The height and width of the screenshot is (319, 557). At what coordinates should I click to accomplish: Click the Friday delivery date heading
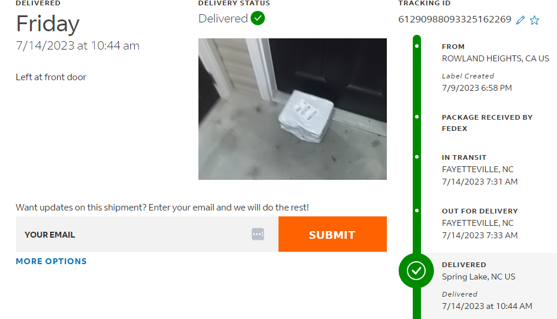coord(48,24)
